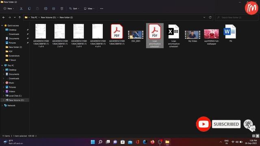Select the My Video file
Viewport: 260px width, 146px height.
coord(193,36)
